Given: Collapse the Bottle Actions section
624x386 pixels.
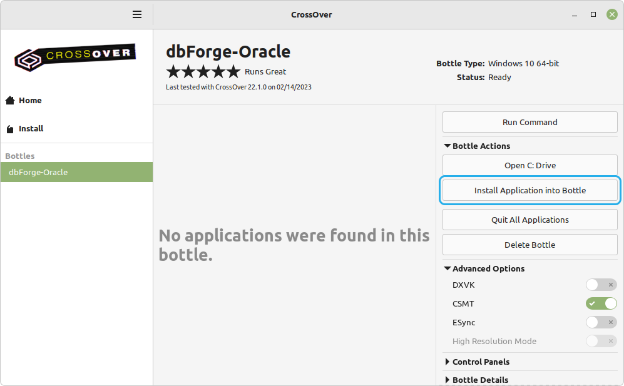Looking at the screenshot, I should coord(477,146).
